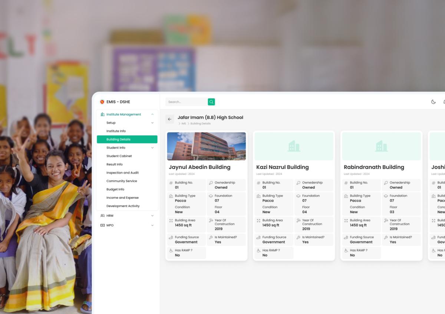
Task: Click the Institute Management building icon
Action: (102, 114)
